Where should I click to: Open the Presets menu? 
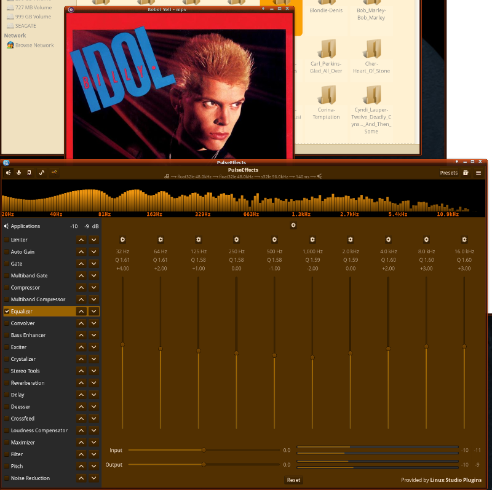(448, 173)
